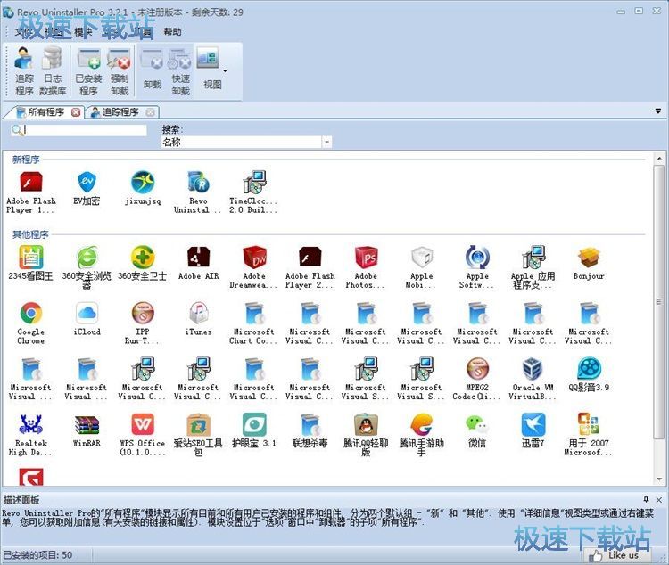The width and height of the screenshot is (669, 565).
Task: Launch the 强制卸载 forced uninstall tool
Action: pyautogui.click(x=119, y=71)
